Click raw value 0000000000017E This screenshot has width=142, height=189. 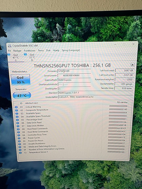117,137
